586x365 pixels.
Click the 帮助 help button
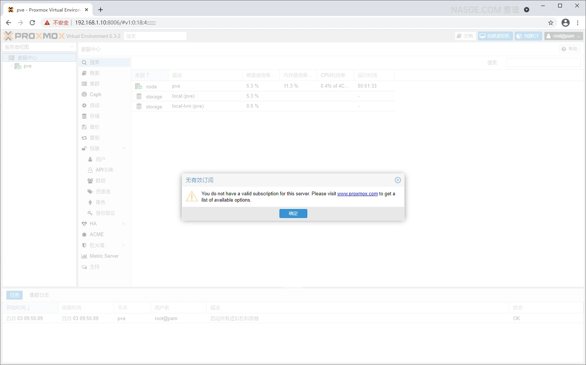pos(570,49)
